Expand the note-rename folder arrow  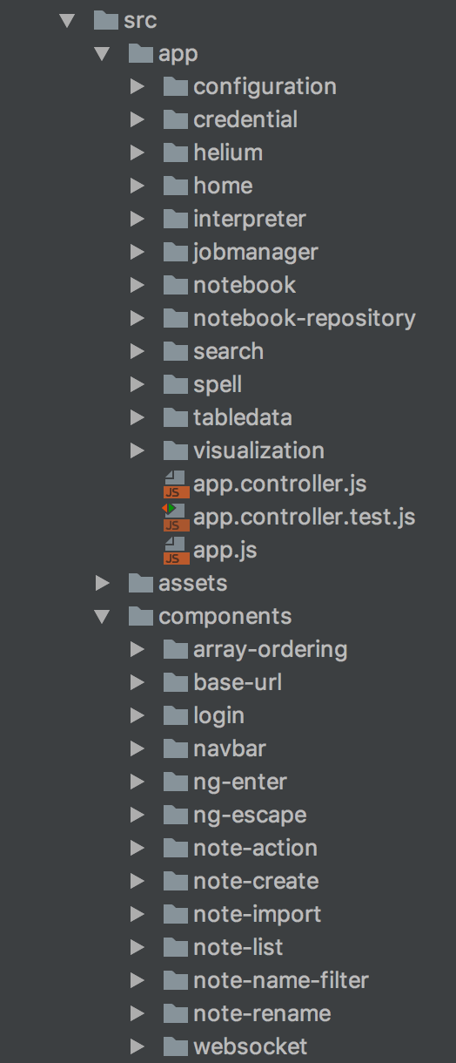point(137,1013)
